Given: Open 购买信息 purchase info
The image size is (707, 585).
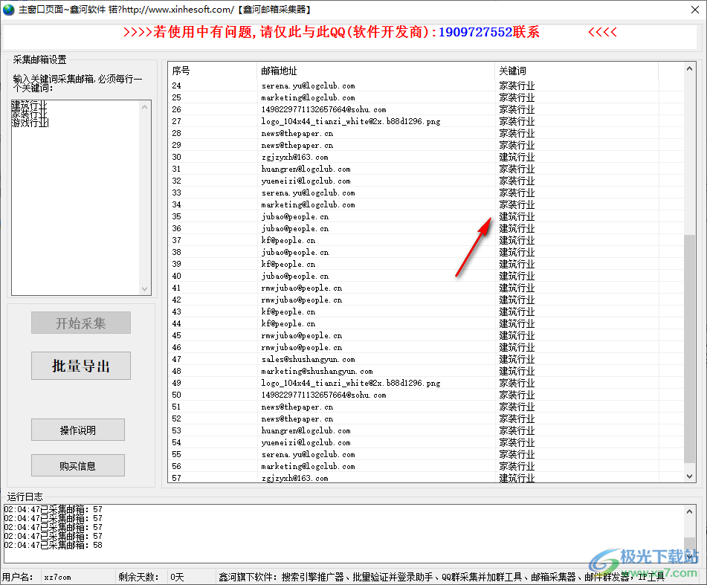Looking at the screenshot, I should (77, 466).
